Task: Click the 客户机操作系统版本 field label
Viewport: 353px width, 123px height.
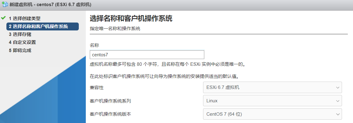Action: [110, 114]
